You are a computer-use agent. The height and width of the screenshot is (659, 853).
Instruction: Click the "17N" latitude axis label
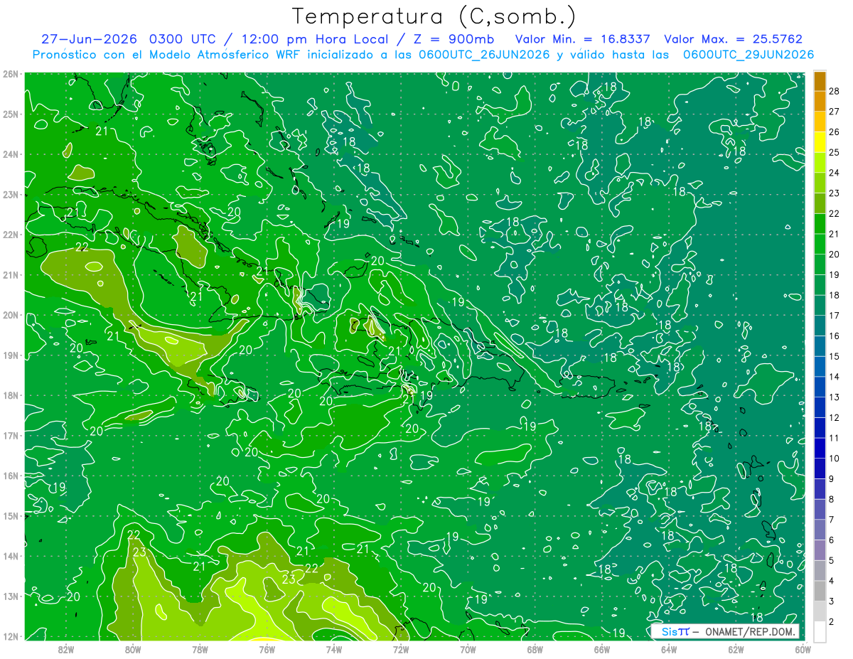click(x=10, y=435)
